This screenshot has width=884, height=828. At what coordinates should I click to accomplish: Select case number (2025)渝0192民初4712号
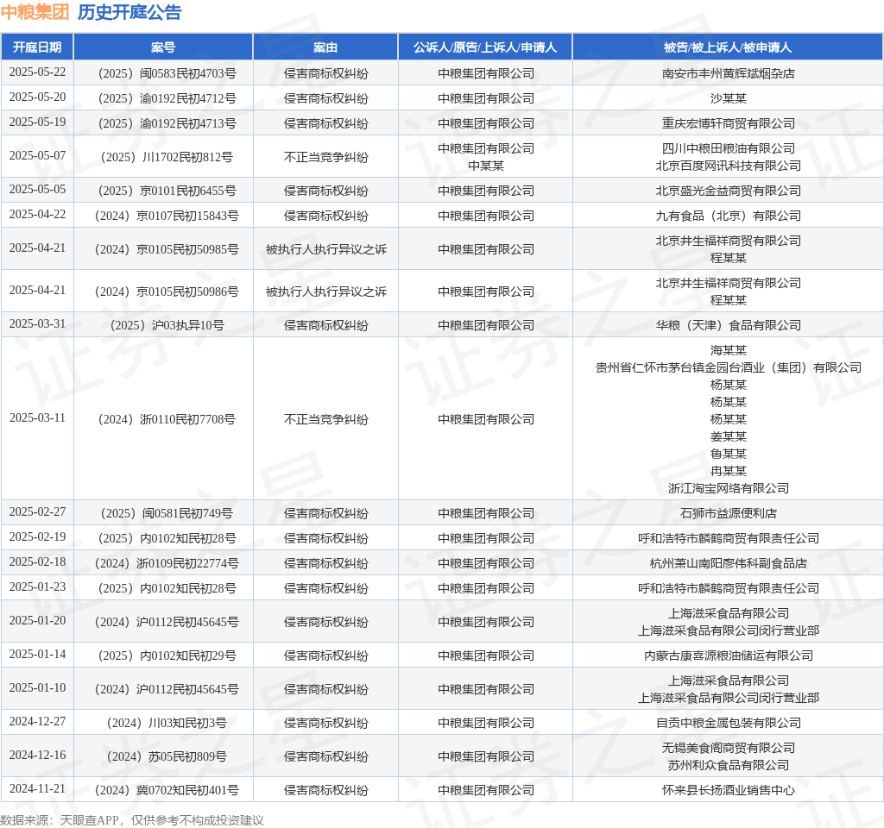[167, 98]
